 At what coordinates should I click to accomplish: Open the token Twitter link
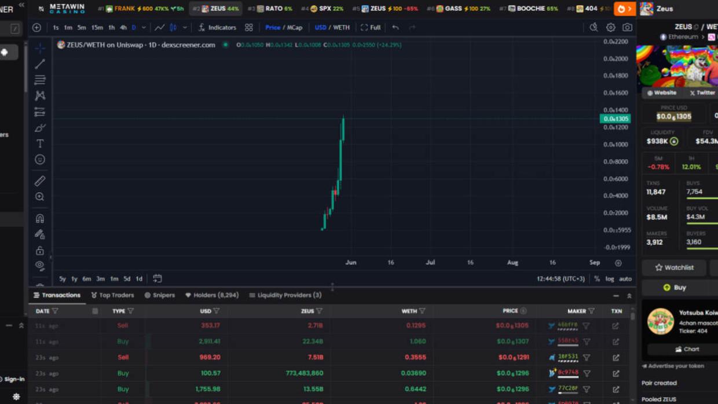coord(702,93)
